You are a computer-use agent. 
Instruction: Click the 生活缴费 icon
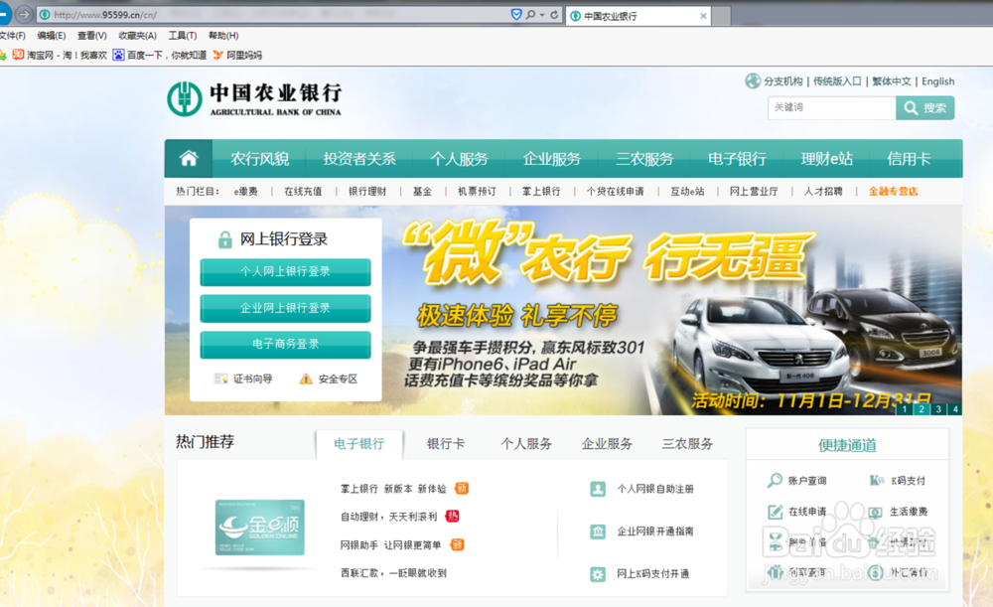[875, 512]
